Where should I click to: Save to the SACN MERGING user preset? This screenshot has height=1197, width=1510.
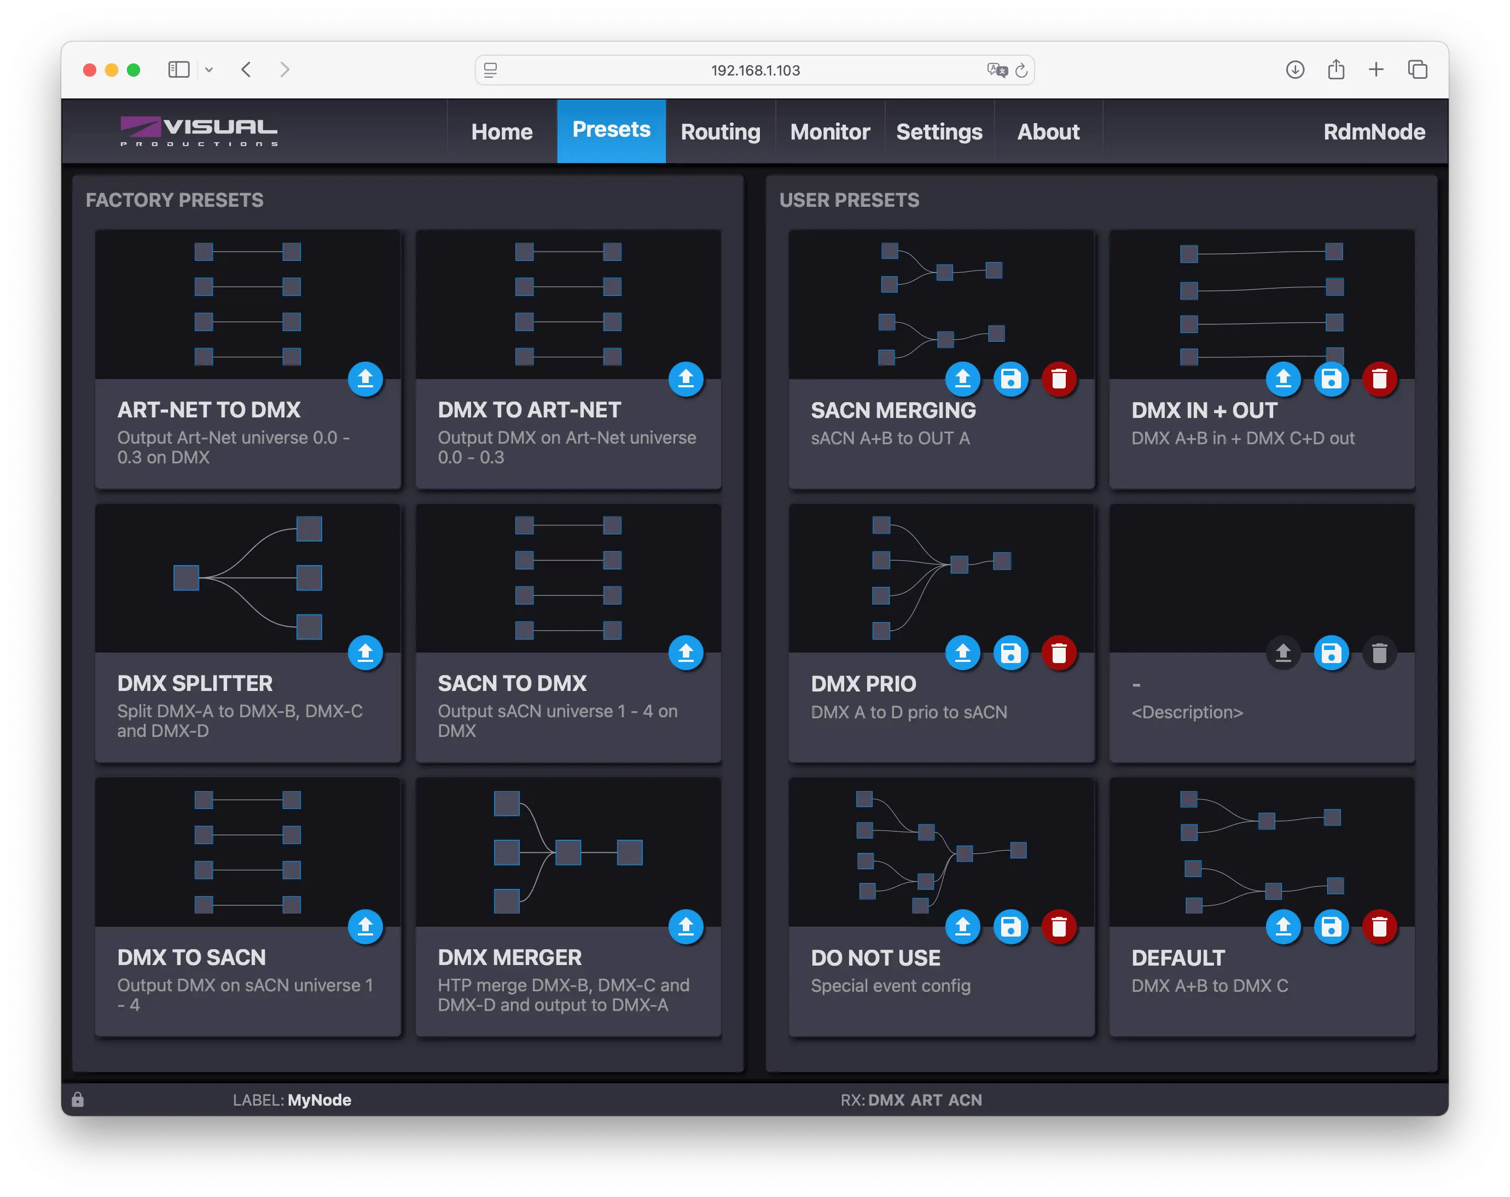(x=1010, y=379)
